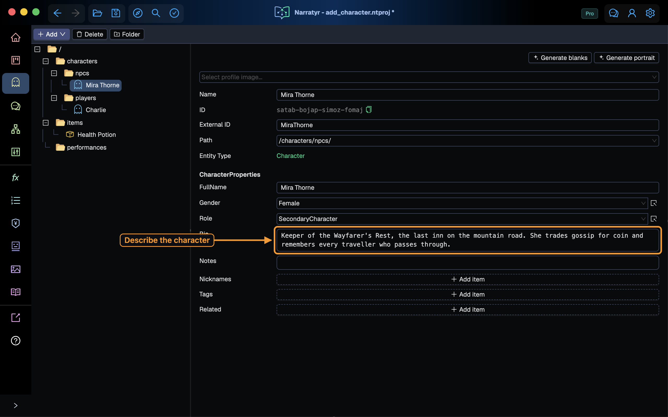Select the characters folder label
The height and width of the screenshot is (417, 668).
[x=82, y=61]
